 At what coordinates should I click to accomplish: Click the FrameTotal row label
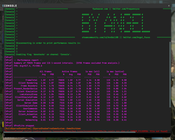coord(31,80)
